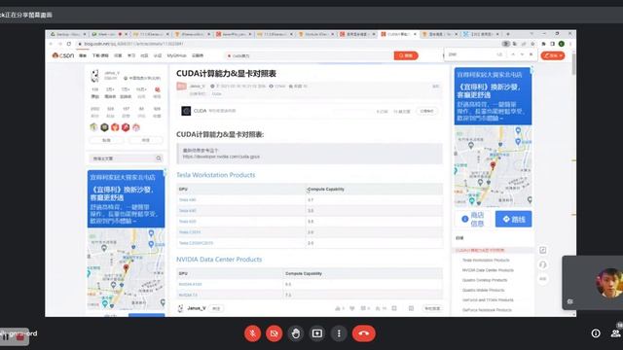
Task: Open the Tesla K40 link in the table
Action: pos(187,211)
